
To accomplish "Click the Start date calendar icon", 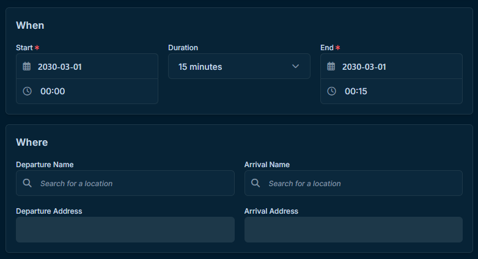I will [x=27, y=66].
